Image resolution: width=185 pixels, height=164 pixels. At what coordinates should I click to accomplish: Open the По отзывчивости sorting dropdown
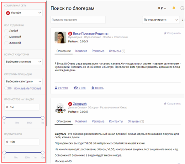[x=161, y=20]
